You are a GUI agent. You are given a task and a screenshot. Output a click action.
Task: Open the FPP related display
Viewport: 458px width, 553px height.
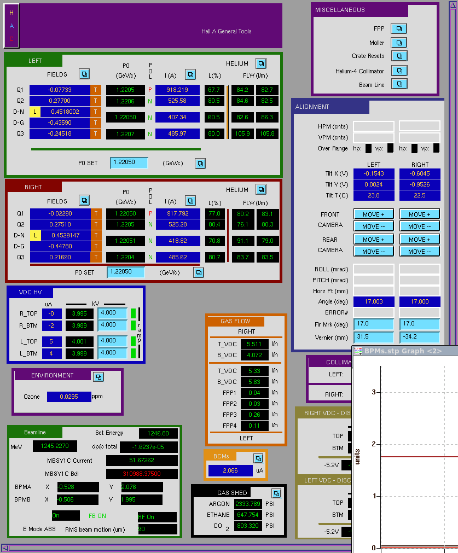399,28
